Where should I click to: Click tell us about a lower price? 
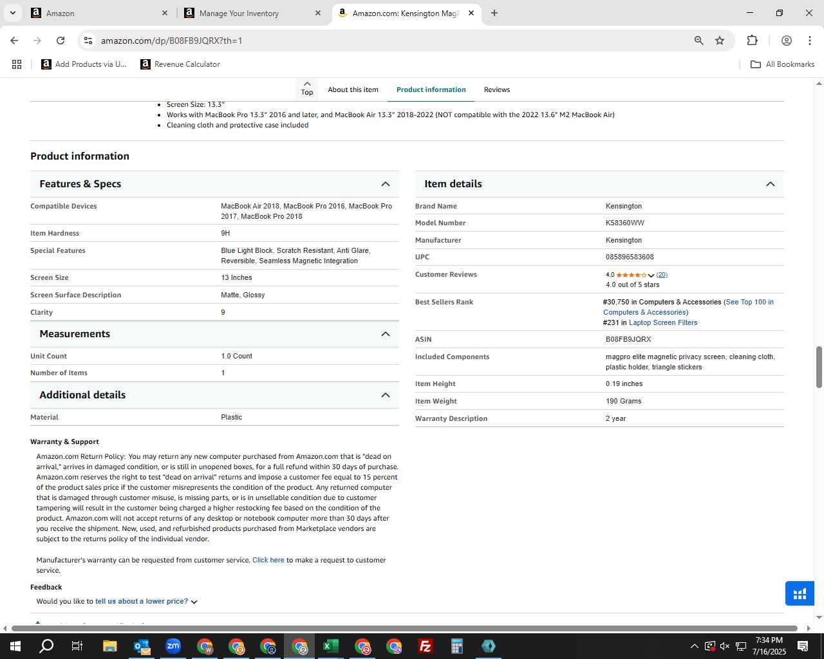[x=142, y=601]
